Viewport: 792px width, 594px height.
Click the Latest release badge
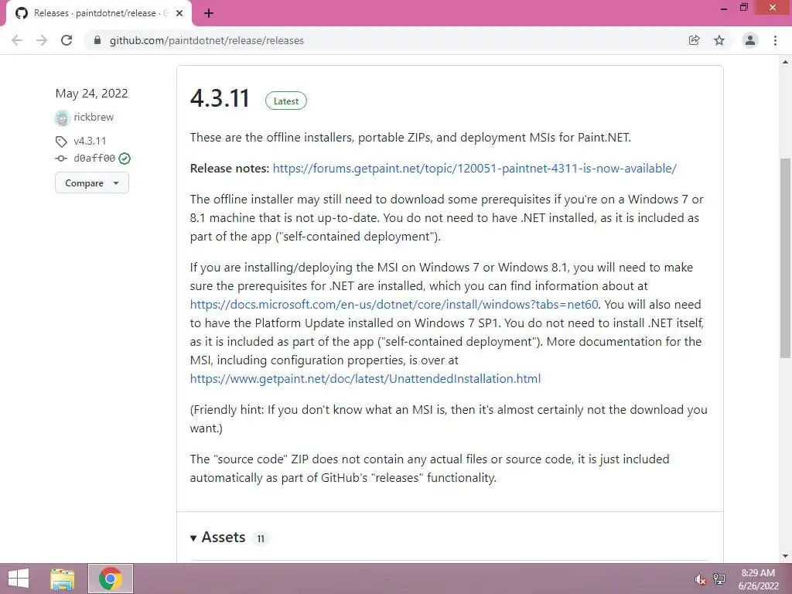point(286,101)
